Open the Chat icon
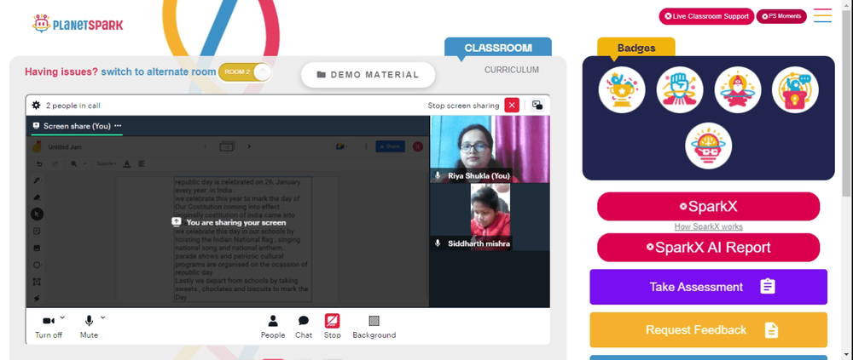The image size is (853, 360). click(304, 321)
